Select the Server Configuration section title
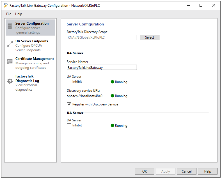This screenshot has height=179, width=222. (x=32, y=23)
